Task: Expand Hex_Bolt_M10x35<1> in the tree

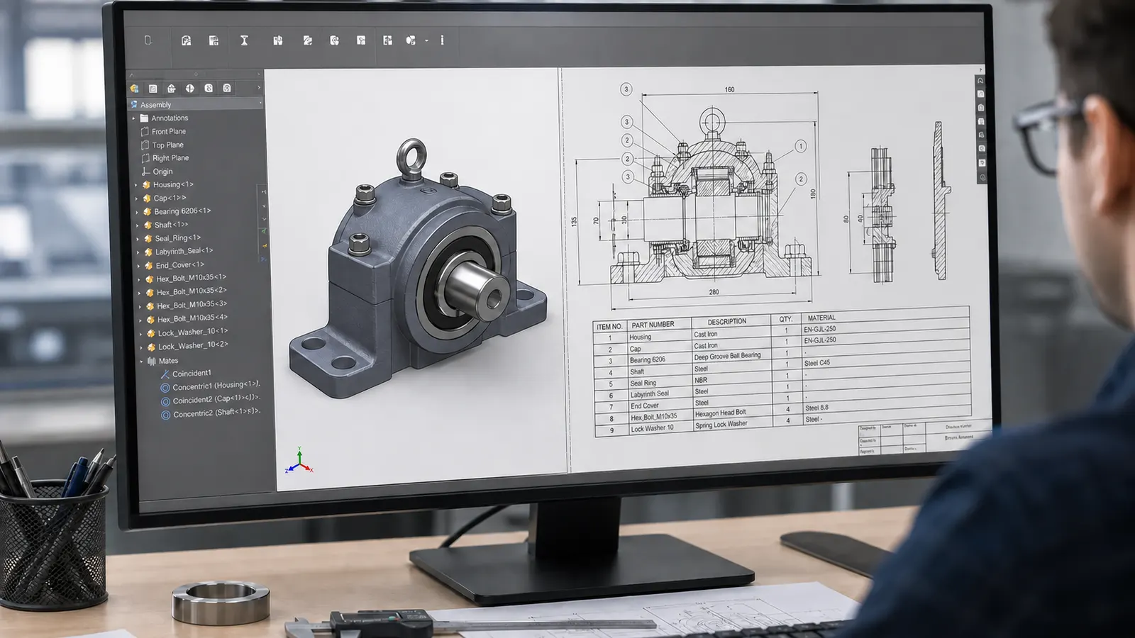Action: click(x=139, y=279)
